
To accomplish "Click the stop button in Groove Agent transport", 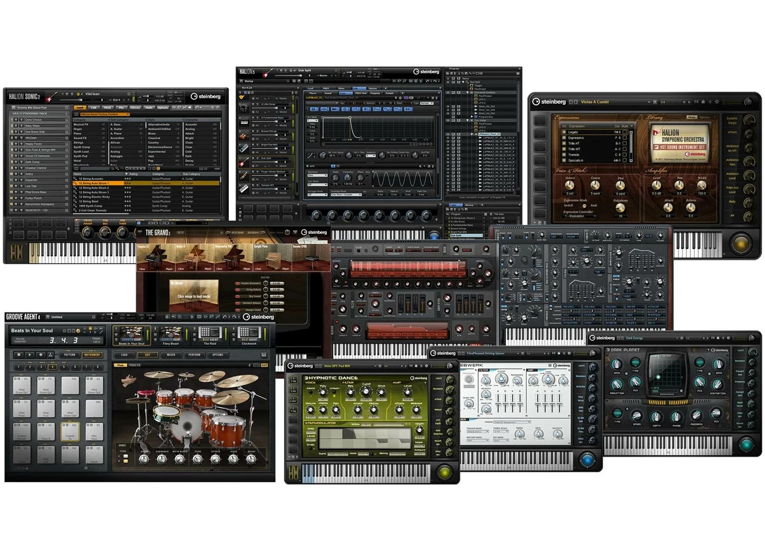I will pos(19,354).
